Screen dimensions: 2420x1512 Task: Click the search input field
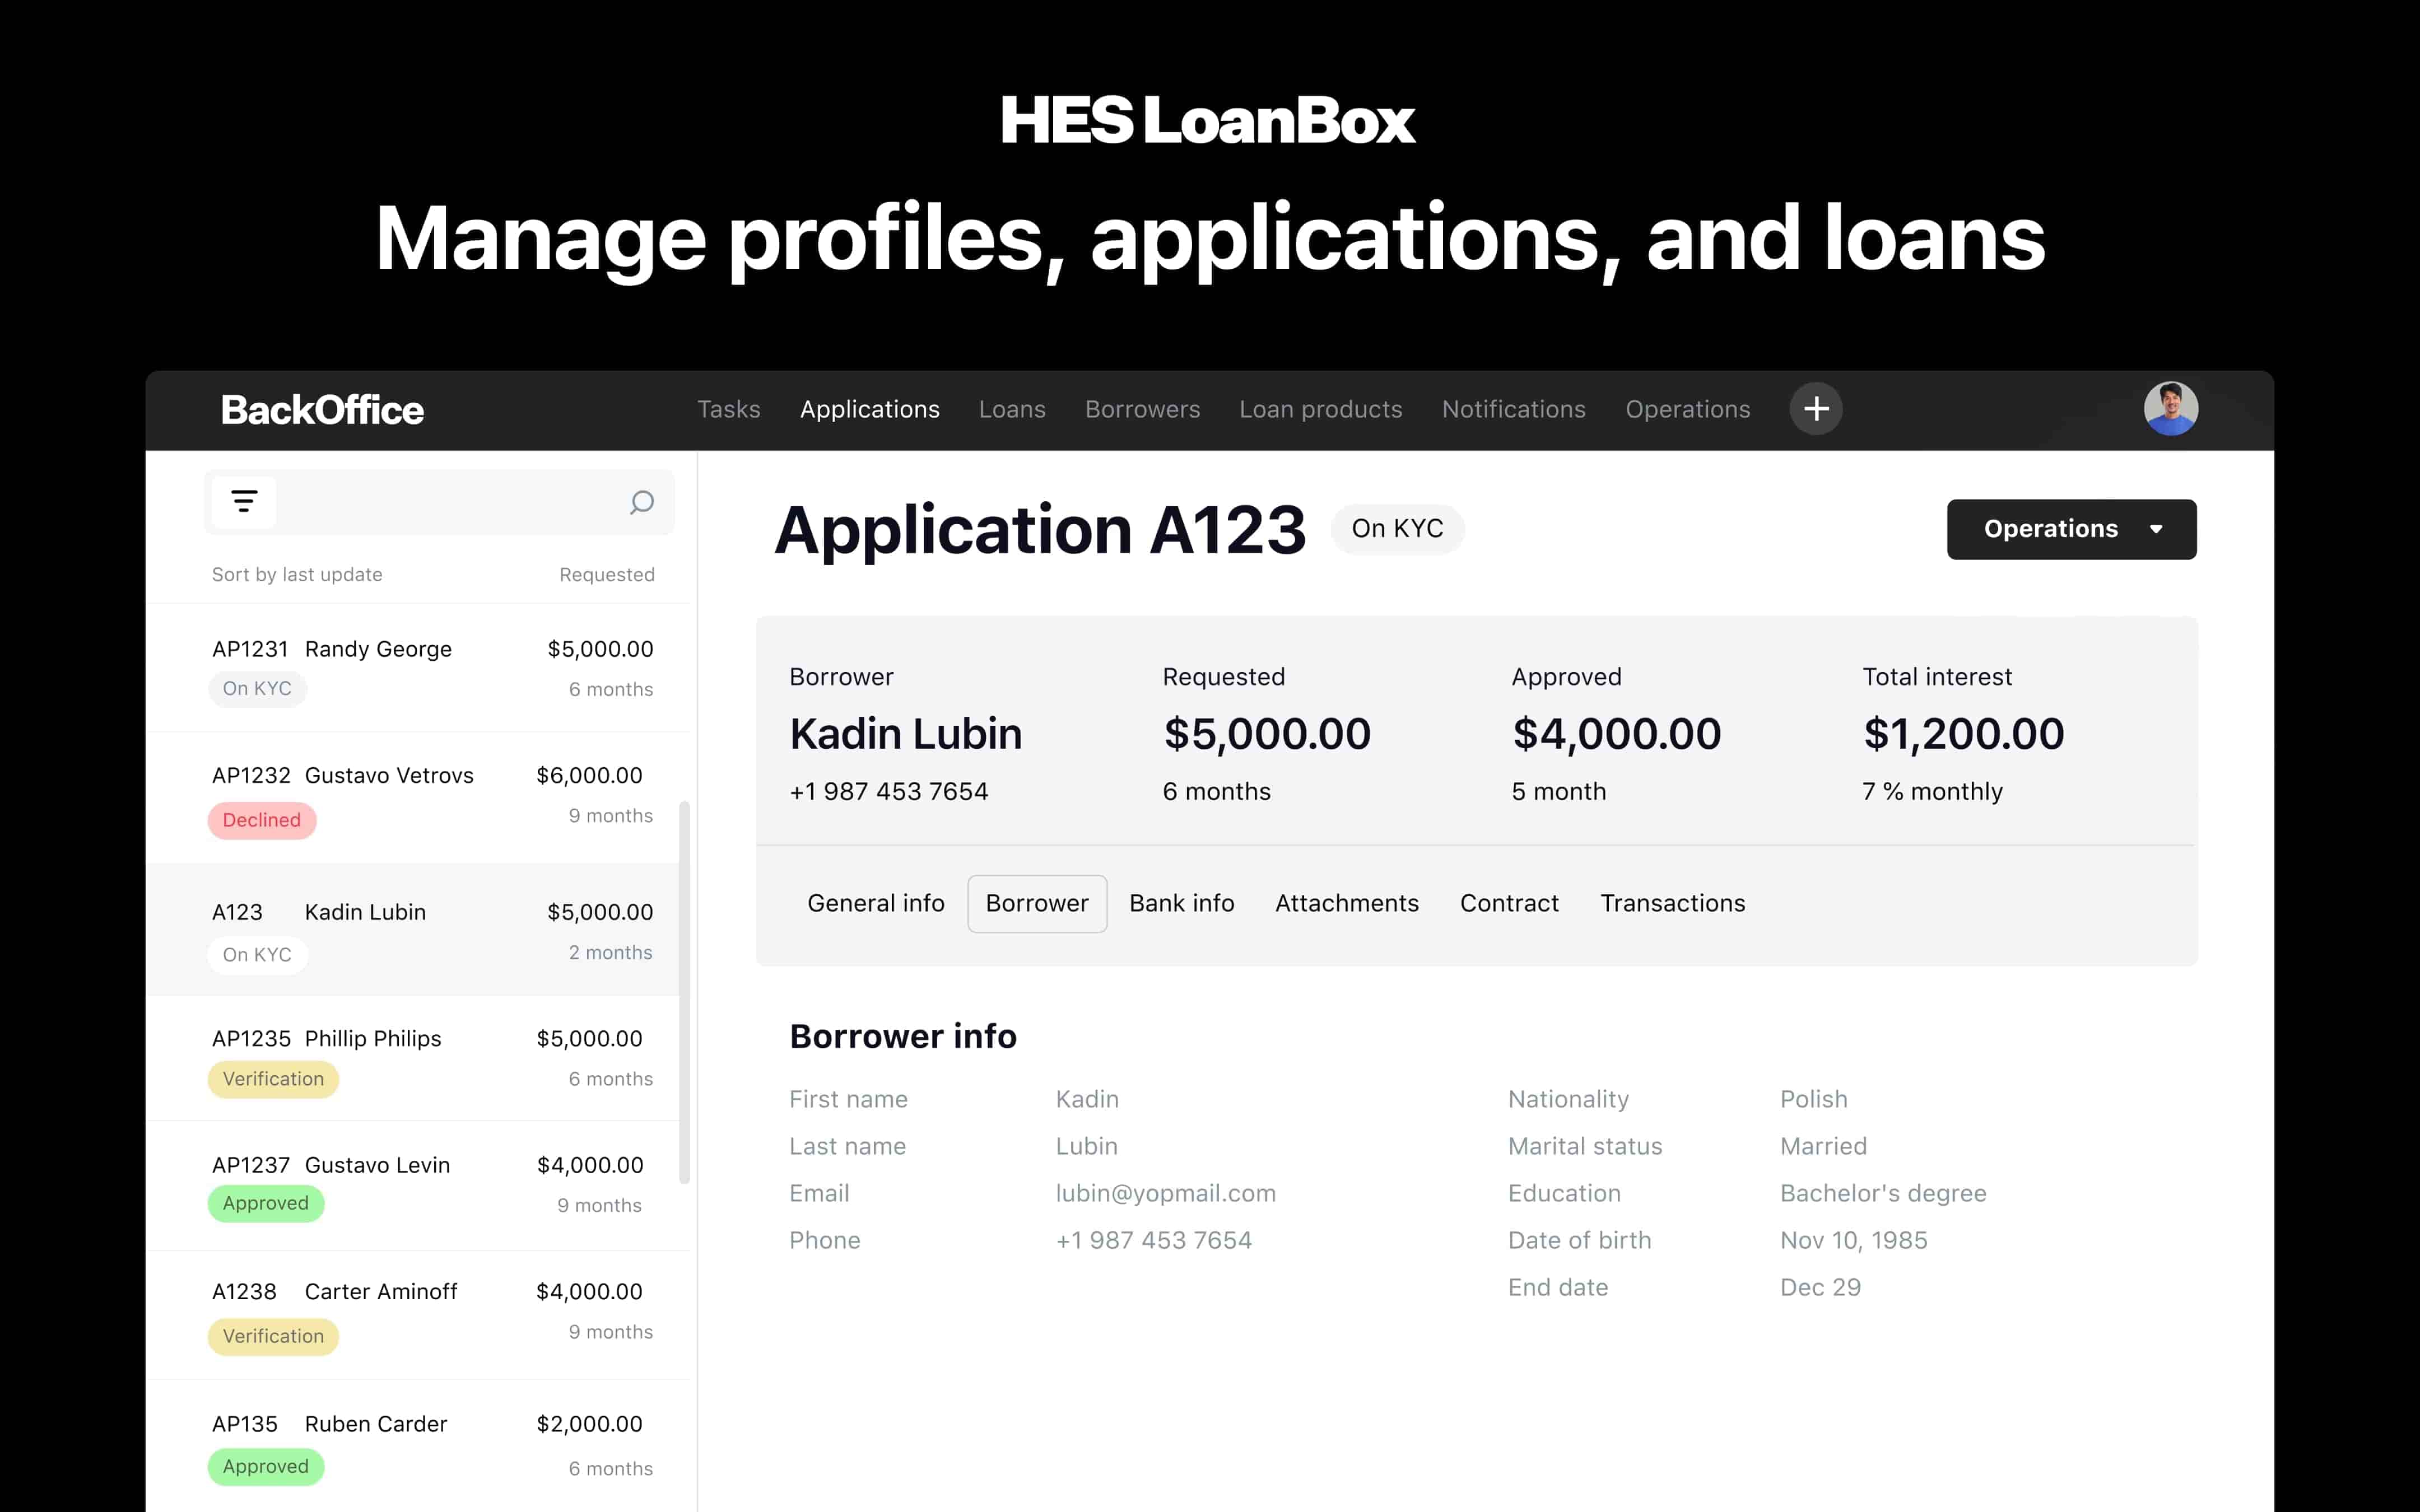click(450, 502)
